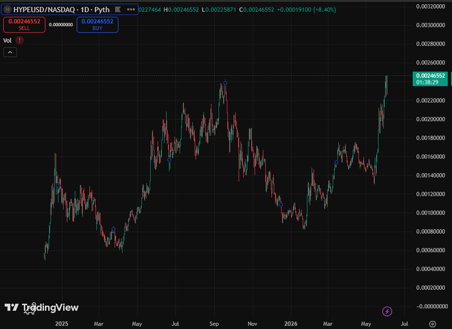
Task: Click the BUY 0.00246552 button
Action: tap(98, 25)
